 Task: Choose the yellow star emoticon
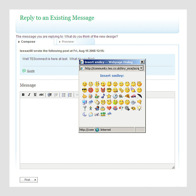click(109, 96)
